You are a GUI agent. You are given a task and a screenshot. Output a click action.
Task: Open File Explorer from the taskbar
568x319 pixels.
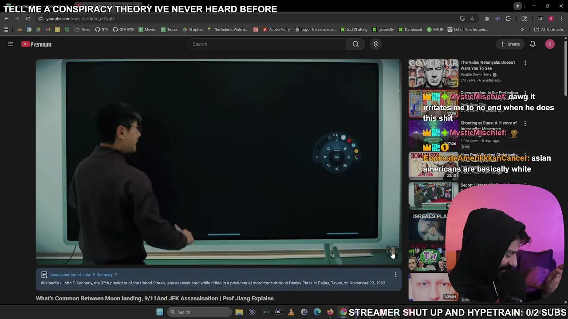click(239, 312)
